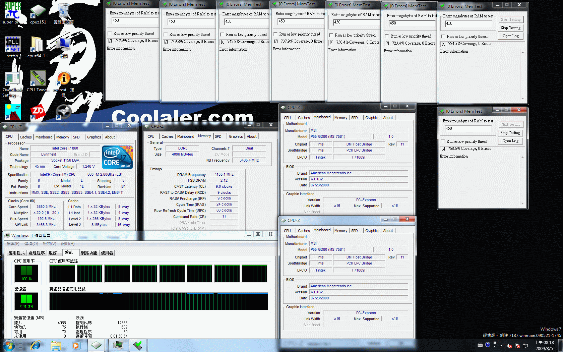Open the red ZD desktop shortcut
563x352 pixels.
[38, 112]
